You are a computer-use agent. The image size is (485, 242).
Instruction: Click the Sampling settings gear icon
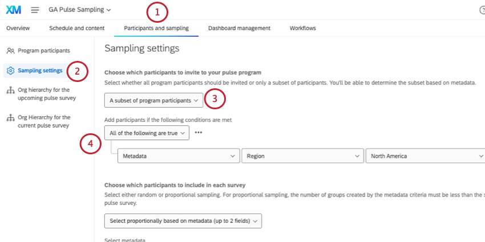10,71
